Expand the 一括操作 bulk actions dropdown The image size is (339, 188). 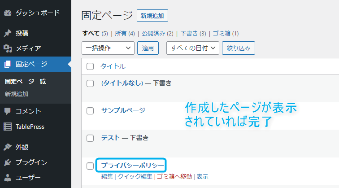point(108,48)
